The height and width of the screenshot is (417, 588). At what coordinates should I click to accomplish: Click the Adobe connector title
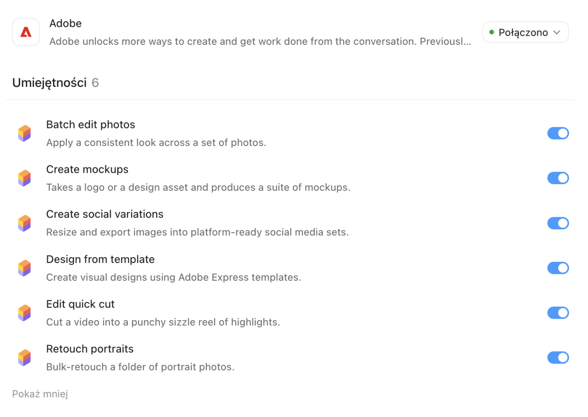66,23
